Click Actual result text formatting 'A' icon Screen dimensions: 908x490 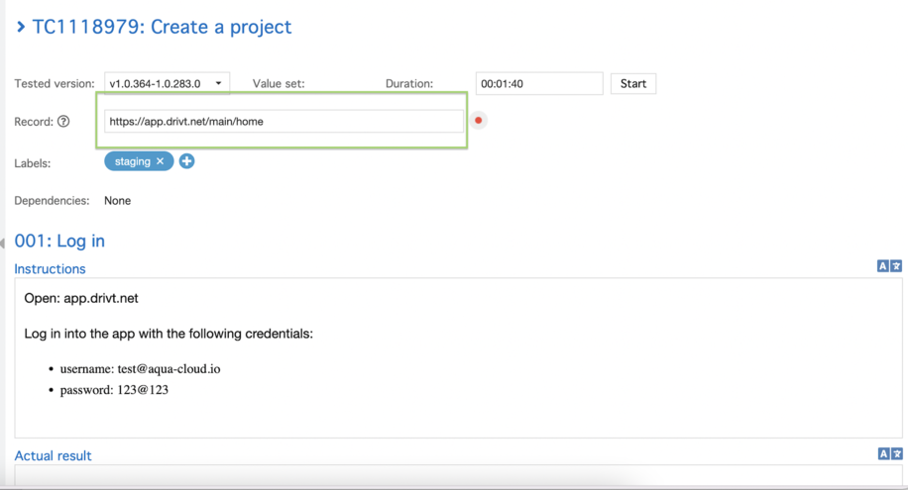[882, 453]
